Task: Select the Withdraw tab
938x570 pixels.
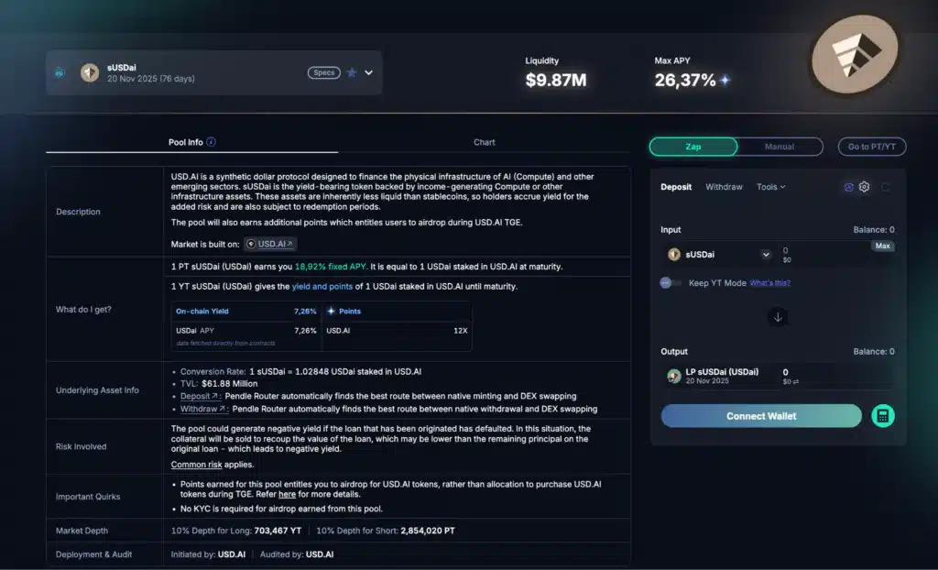Action: [x=724, y=187]
